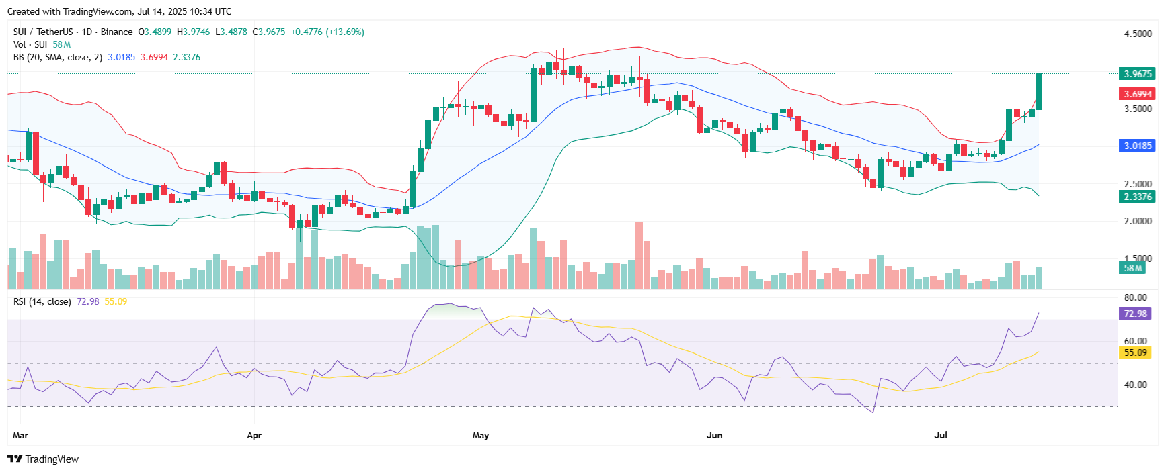
Task: Open the TradingView wordmark link
Action: pyautogui.click(x=52, y=459)
